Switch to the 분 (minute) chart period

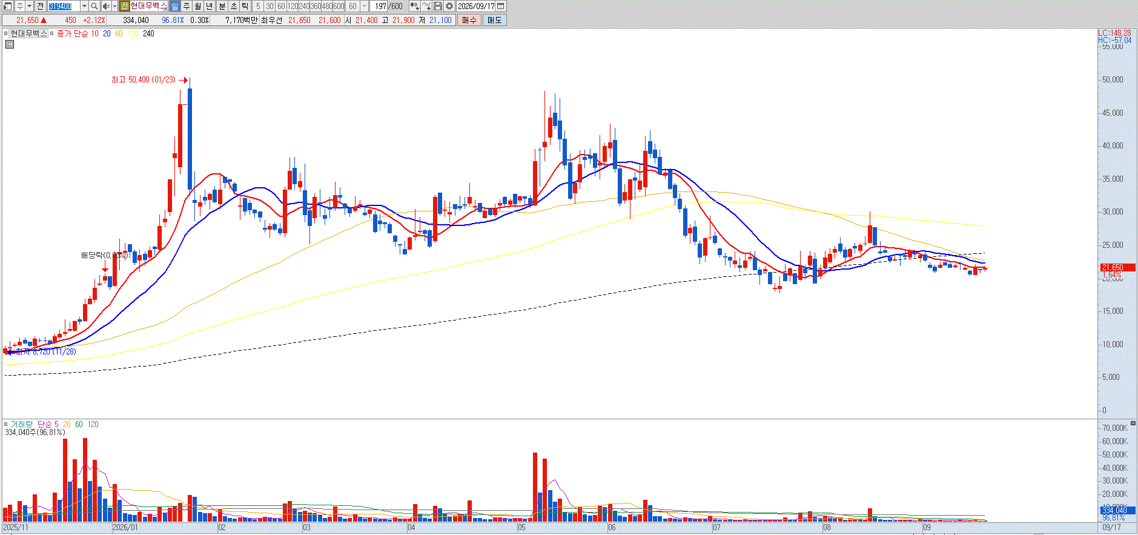point(222,6)
